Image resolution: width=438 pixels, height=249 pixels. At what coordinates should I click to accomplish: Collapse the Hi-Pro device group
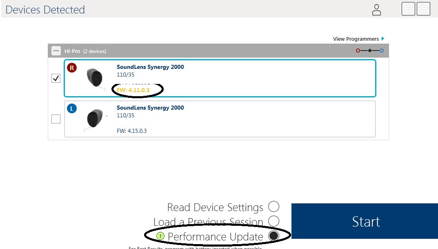[x=56, y=51]
